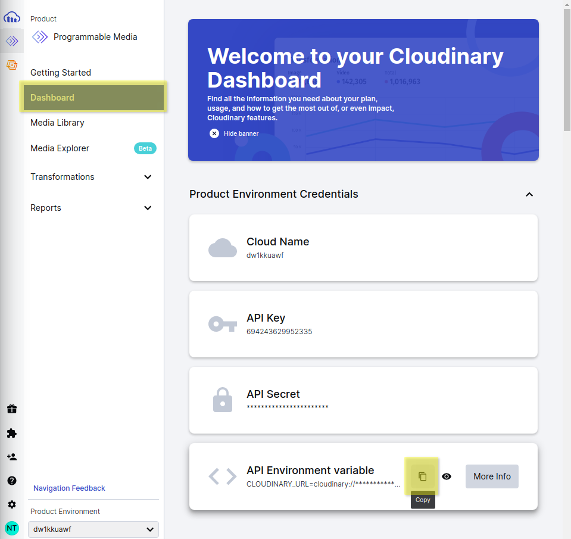The height and width of the screenshot is (539, 571).
Task: Select Dashboard in the sidebar
Action: click(93, 97)
